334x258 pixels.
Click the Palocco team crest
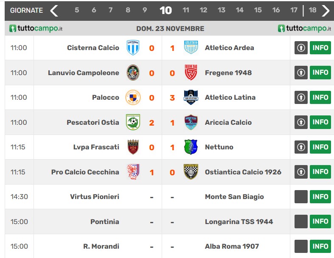click(133, 98)
